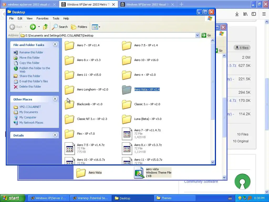The width and height of the screenshot is (269, 202).
Task: Open the Search toolbar button
Action: tap(60, 27)
